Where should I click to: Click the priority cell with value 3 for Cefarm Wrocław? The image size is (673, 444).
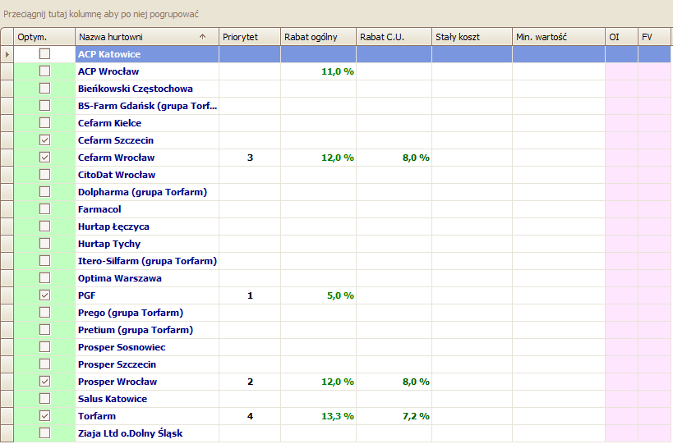tap(250, 158)
